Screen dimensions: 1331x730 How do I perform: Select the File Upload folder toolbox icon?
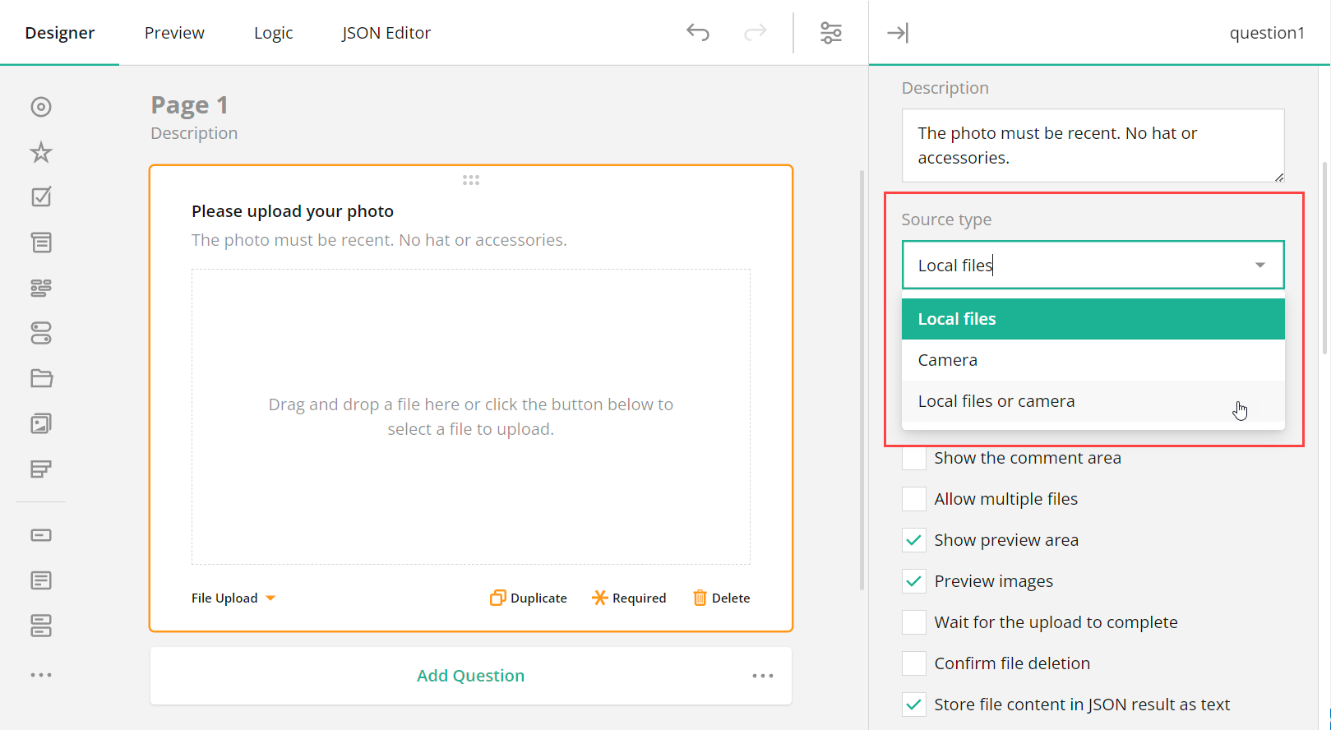click(41, 378)
